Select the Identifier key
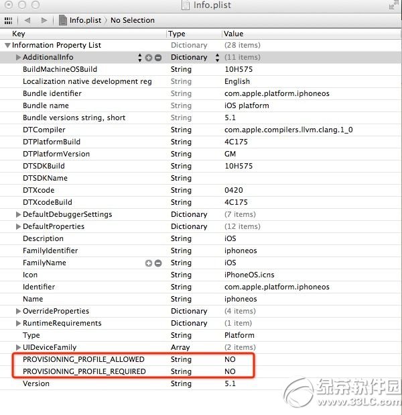The image size is (402, 415). (x=39, y=287)
